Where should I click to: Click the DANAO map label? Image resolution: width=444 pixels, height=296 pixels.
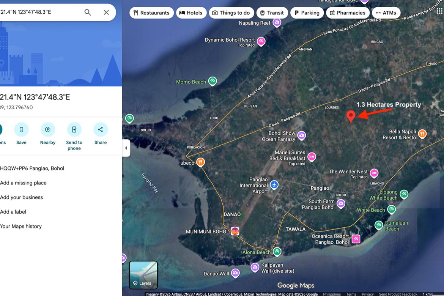pyautogui.click(x=232, y=214)
